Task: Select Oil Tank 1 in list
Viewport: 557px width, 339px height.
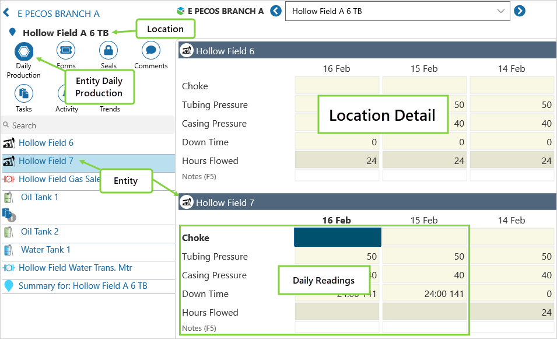Action: (x=40, y=197)
